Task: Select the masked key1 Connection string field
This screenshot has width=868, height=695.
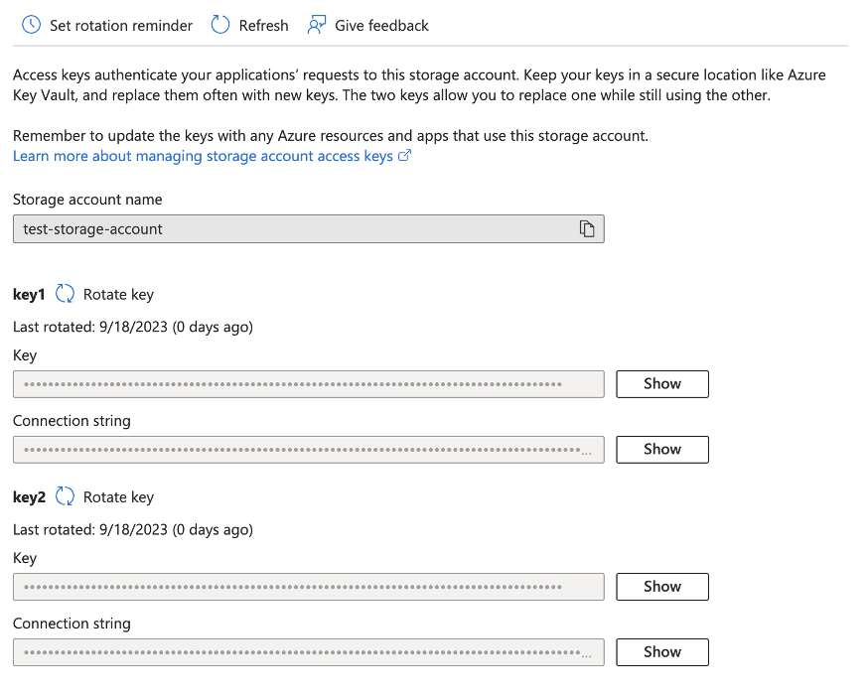Action: [298, 449]
